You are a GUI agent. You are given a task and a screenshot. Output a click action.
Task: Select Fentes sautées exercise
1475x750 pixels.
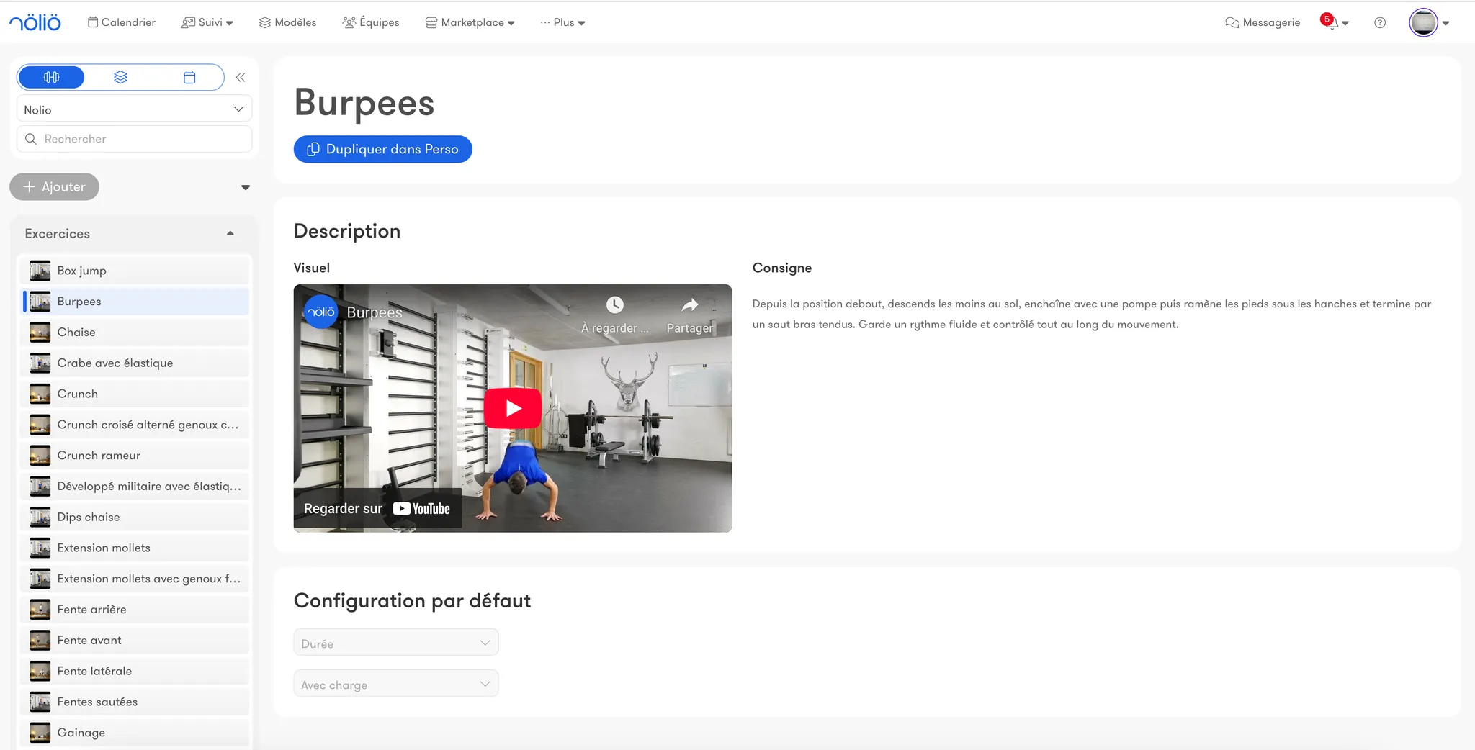pos(136,702)
